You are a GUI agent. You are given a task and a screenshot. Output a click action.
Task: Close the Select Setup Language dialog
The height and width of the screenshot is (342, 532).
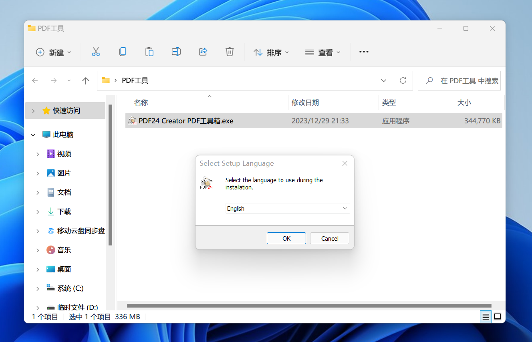point(345,163)
